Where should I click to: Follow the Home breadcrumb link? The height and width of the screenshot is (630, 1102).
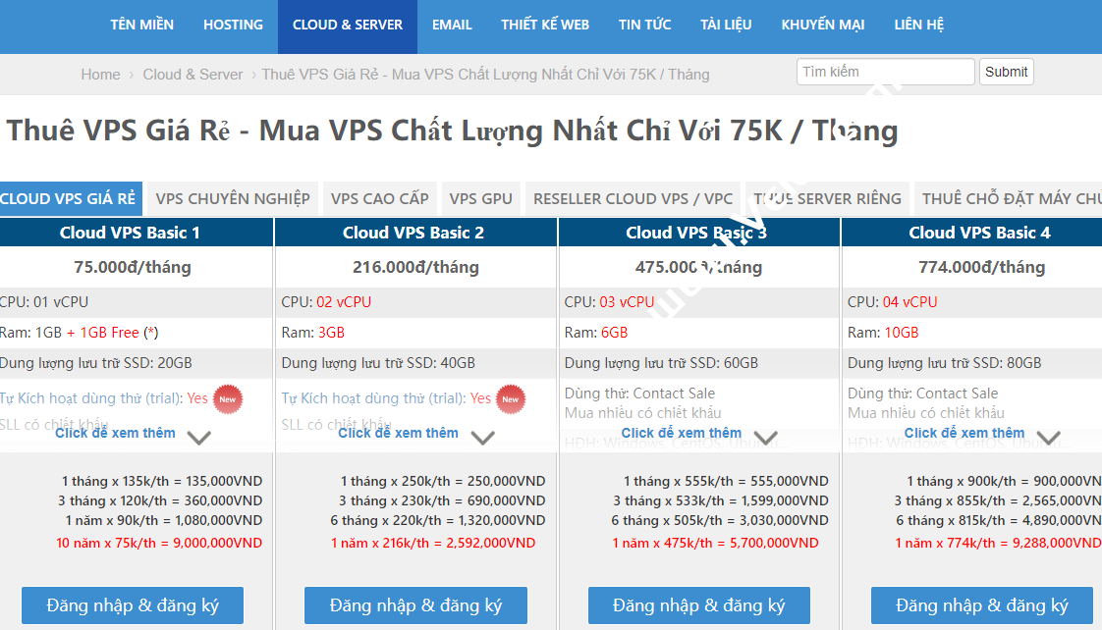click(x=100, y=74)
